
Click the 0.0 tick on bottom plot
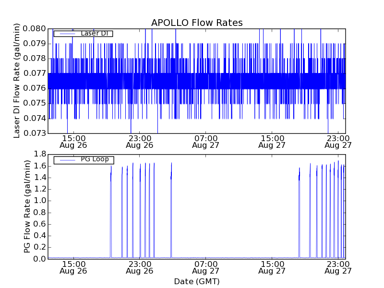(x=40, y=259)
